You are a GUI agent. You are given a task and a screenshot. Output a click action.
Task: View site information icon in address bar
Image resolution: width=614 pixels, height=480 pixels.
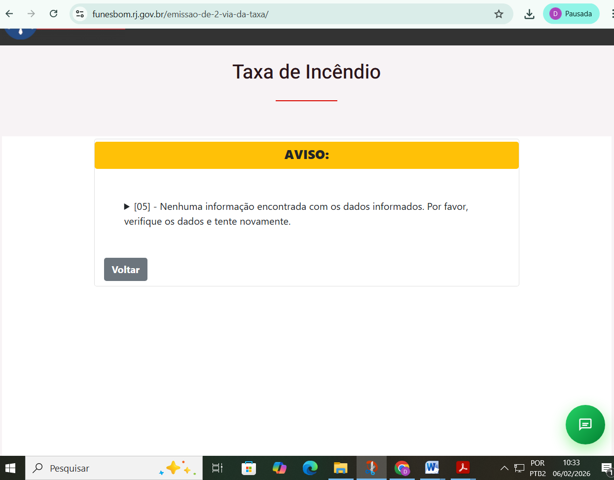pyautogui.click(x=80, y=14)
